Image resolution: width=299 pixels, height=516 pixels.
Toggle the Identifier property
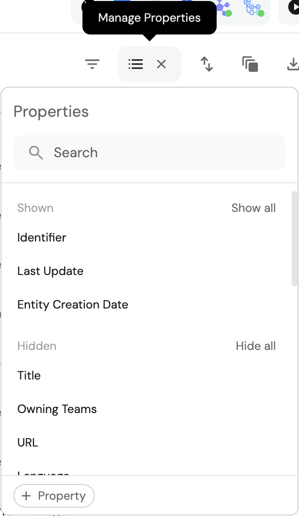point(42,238)
